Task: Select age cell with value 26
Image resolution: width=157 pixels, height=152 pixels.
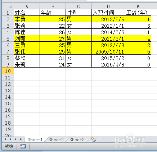Action: (x=53, y=32)
